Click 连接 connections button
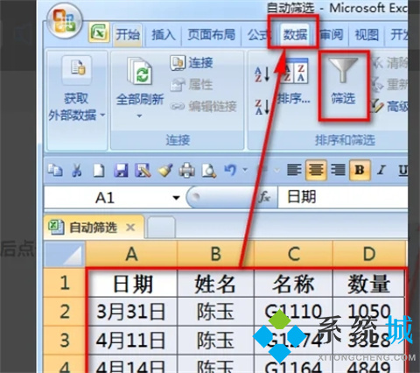420x373 pixels. [x=192, y=63]
